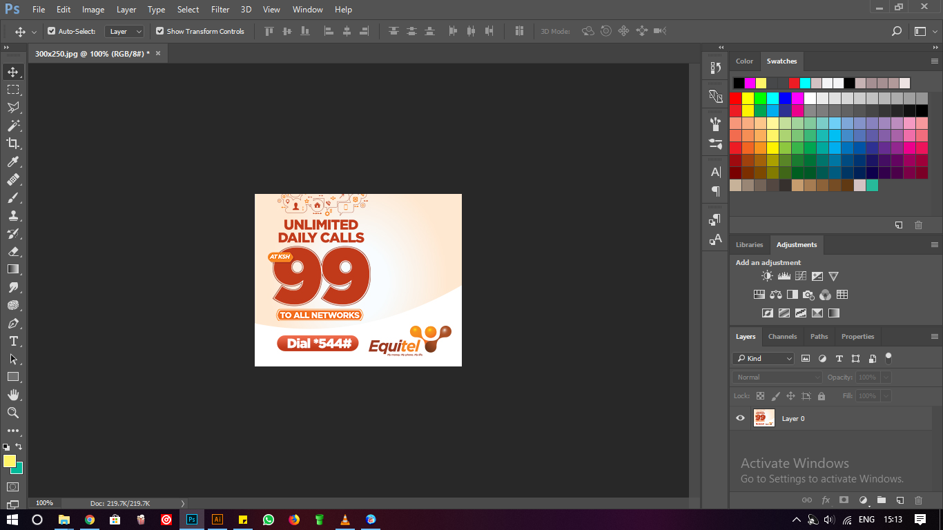Toggle lock transparent pixels

pos(760,396)
